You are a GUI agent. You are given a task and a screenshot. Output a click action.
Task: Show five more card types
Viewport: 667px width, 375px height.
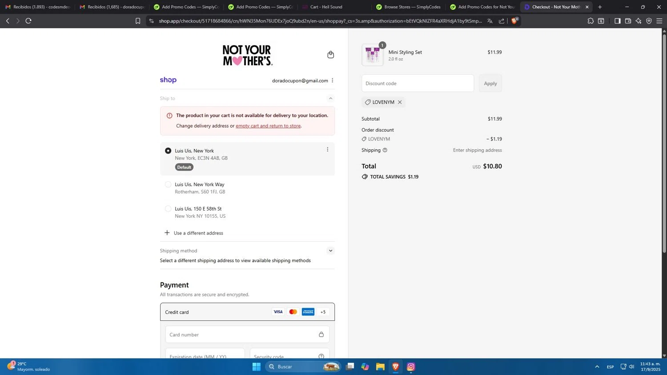[x=323, y=312]
